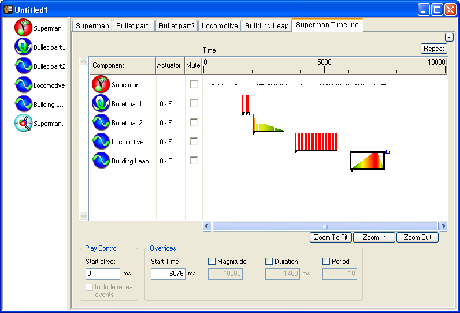Mute the Locomotive component
Screen dimensions: 460x313
click(x=194, y=141)
